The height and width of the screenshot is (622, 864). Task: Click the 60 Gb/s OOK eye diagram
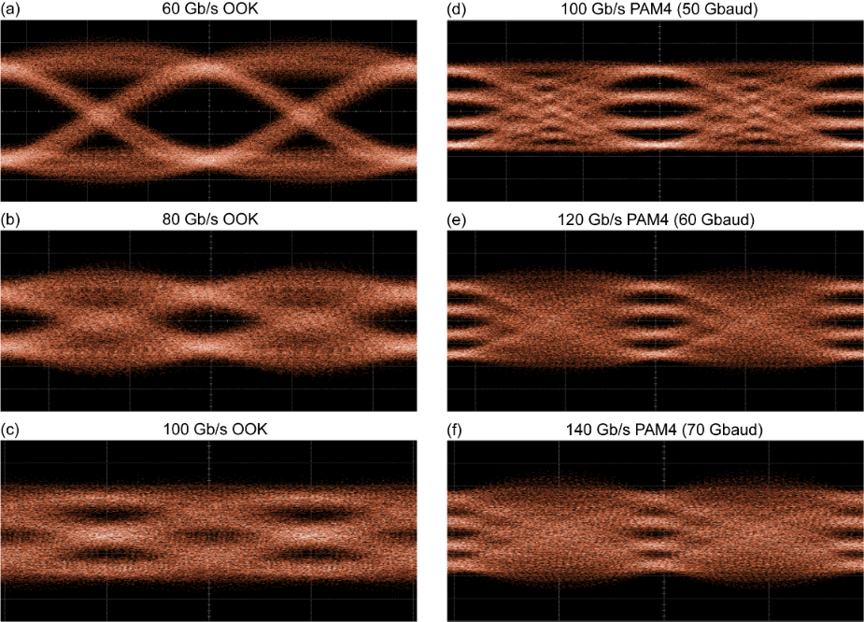click(209, 111)
